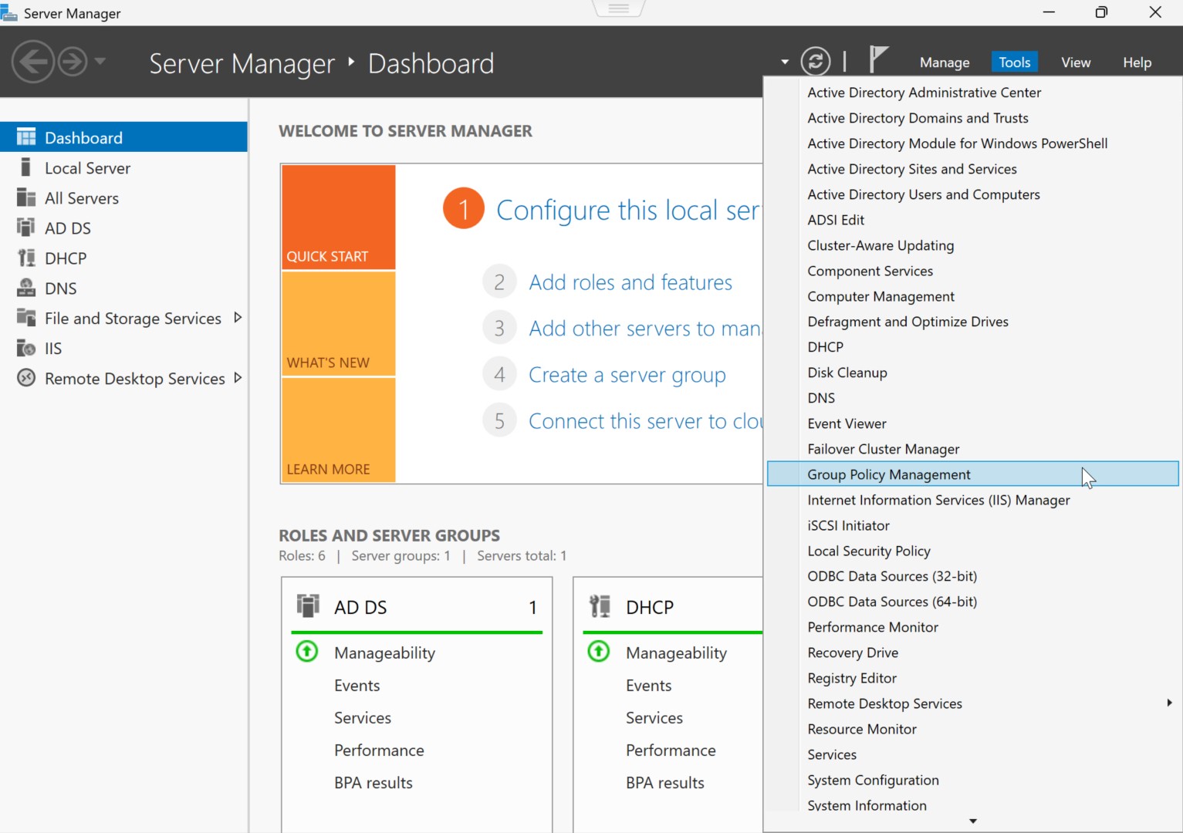Select the WHAT'S NEW tile
The width and height of the screenshot is (1183, 833).
pos(339,324)
